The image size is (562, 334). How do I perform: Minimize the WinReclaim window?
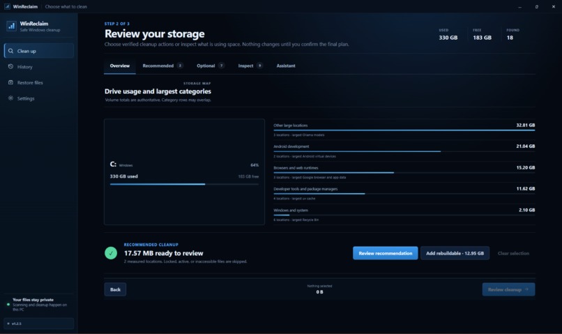tap(519, 6)
